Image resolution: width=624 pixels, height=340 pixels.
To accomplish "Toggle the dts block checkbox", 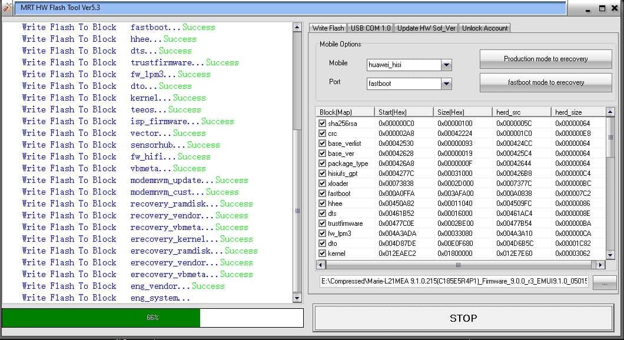I will point(323,213).
